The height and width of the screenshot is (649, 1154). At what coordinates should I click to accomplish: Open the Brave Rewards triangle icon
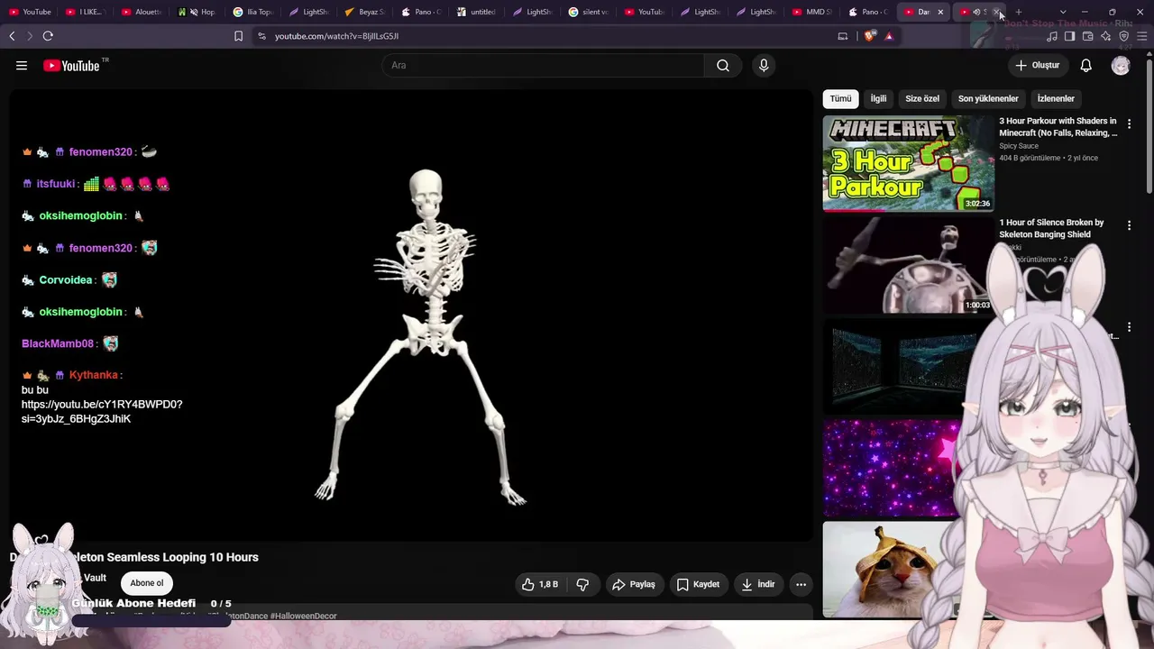(x=889, y=36)
